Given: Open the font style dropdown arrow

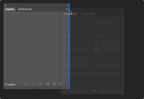Looking at the screenshot, I should (121, 27).
